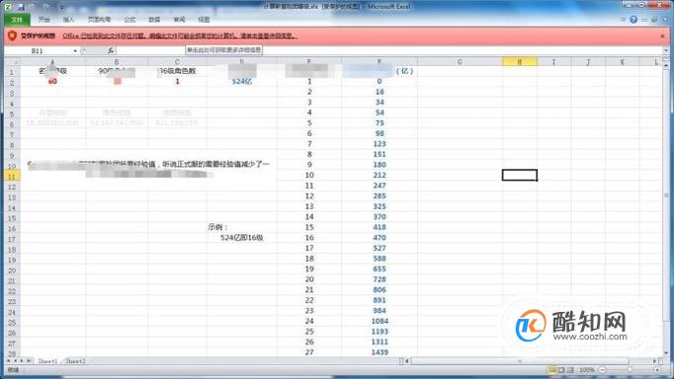The image size is (674, 379).
Task: Click the cell with value 1084
Action: (379, 321)
